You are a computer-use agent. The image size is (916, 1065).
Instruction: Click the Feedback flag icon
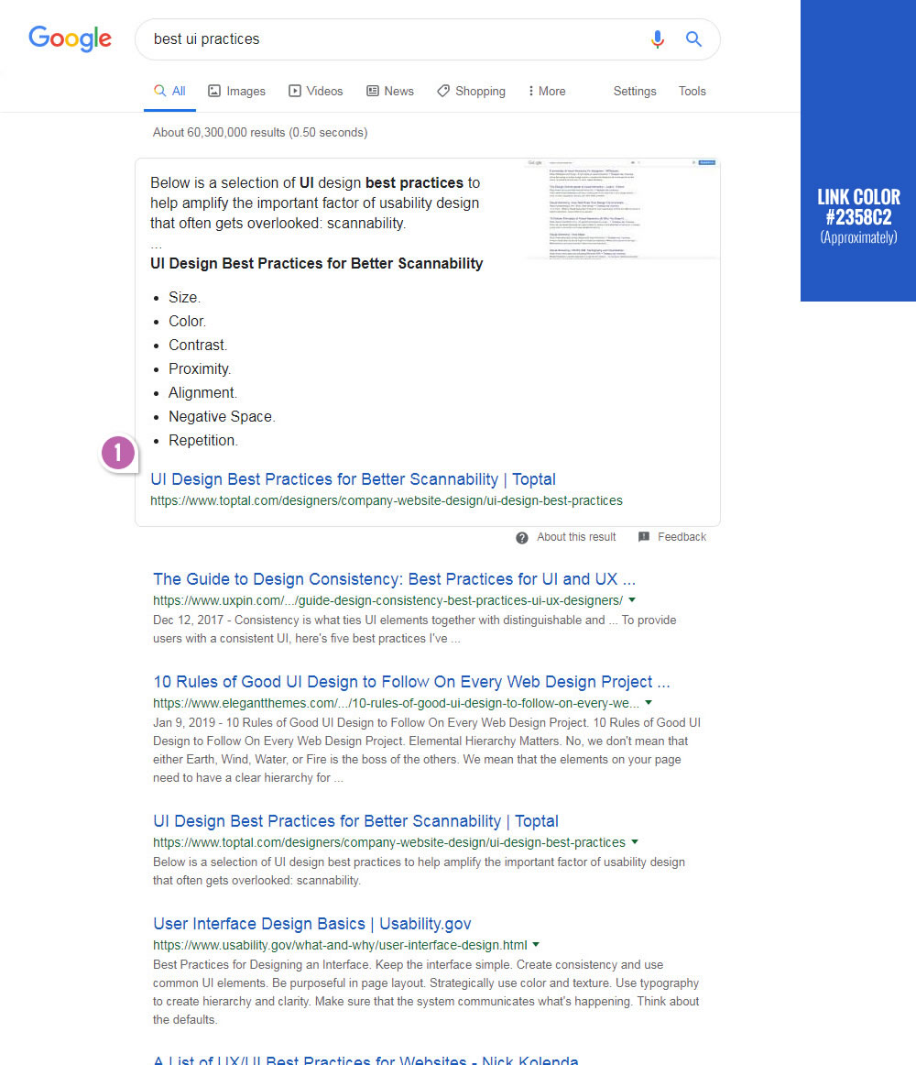click(x=644, y=537)
